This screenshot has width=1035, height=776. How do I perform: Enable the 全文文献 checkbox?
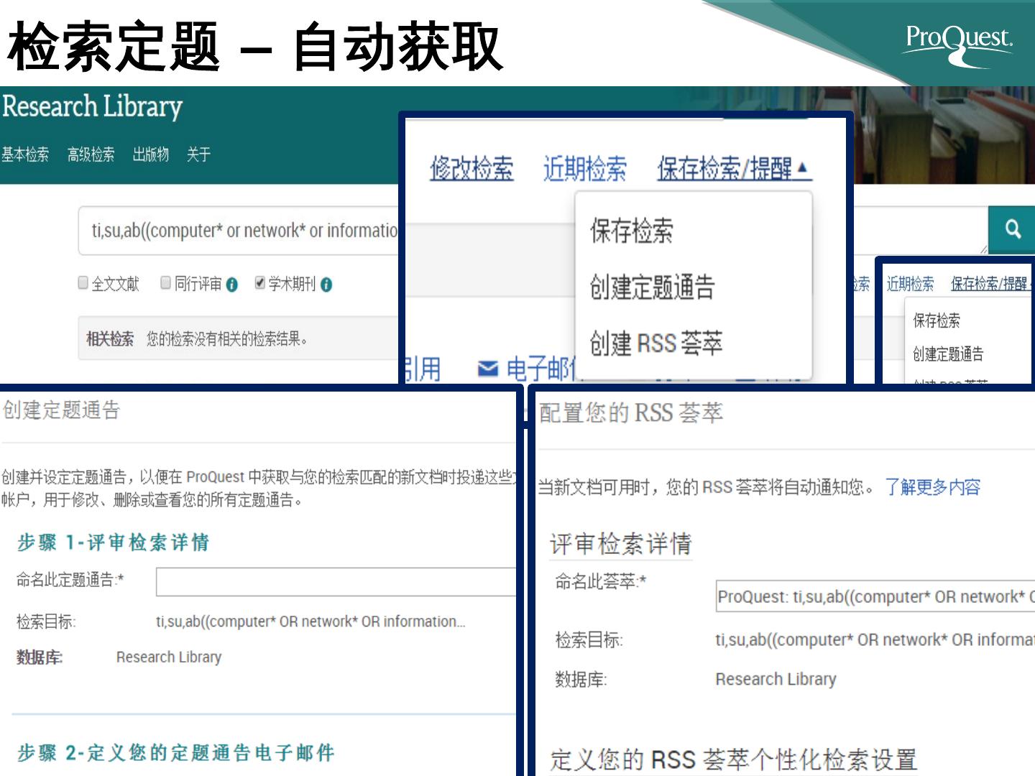[83, 283]
